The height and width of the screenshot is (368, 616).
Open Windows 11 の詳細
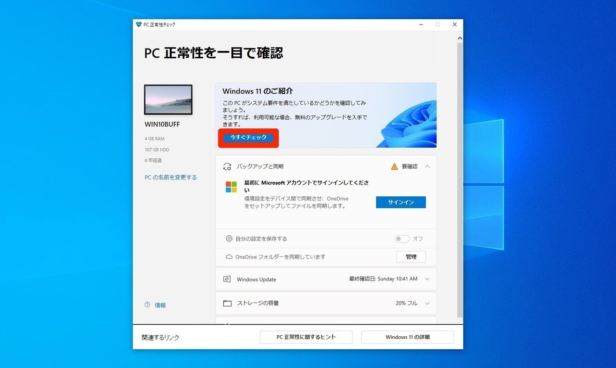(x=408, y=337)
